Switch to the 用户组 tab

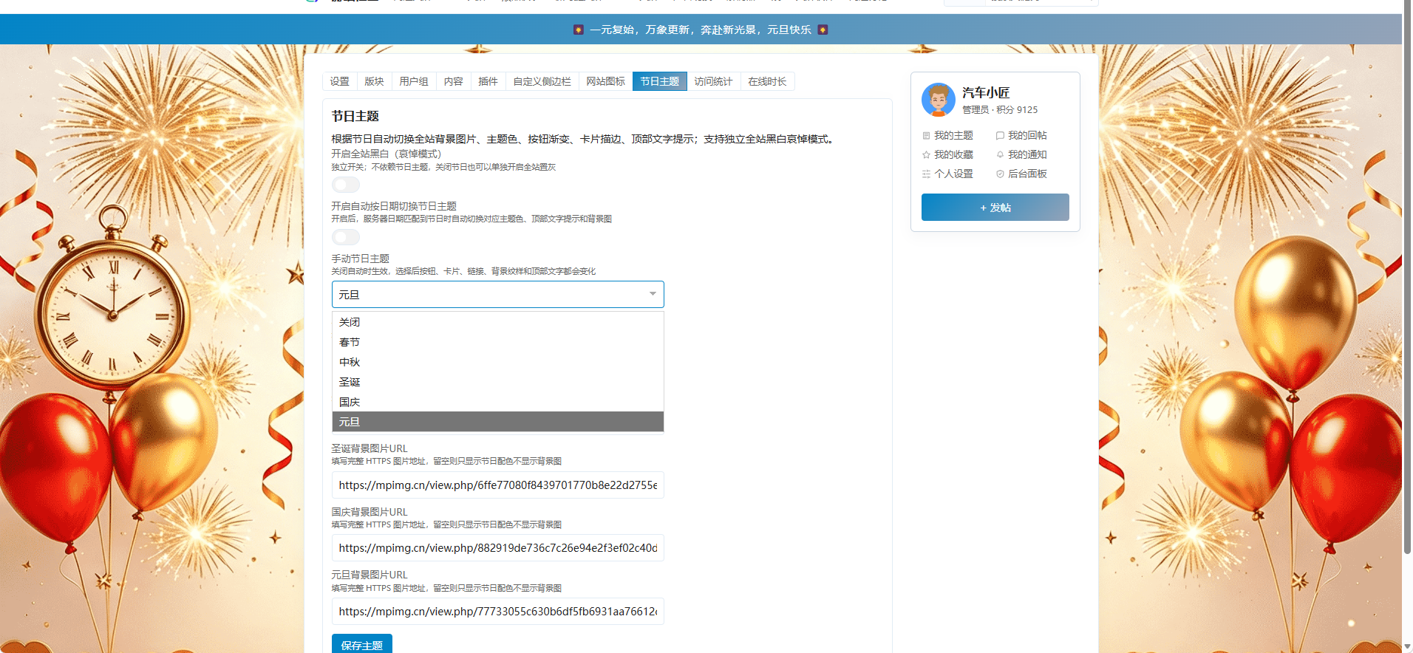click(x=414, y=81)
